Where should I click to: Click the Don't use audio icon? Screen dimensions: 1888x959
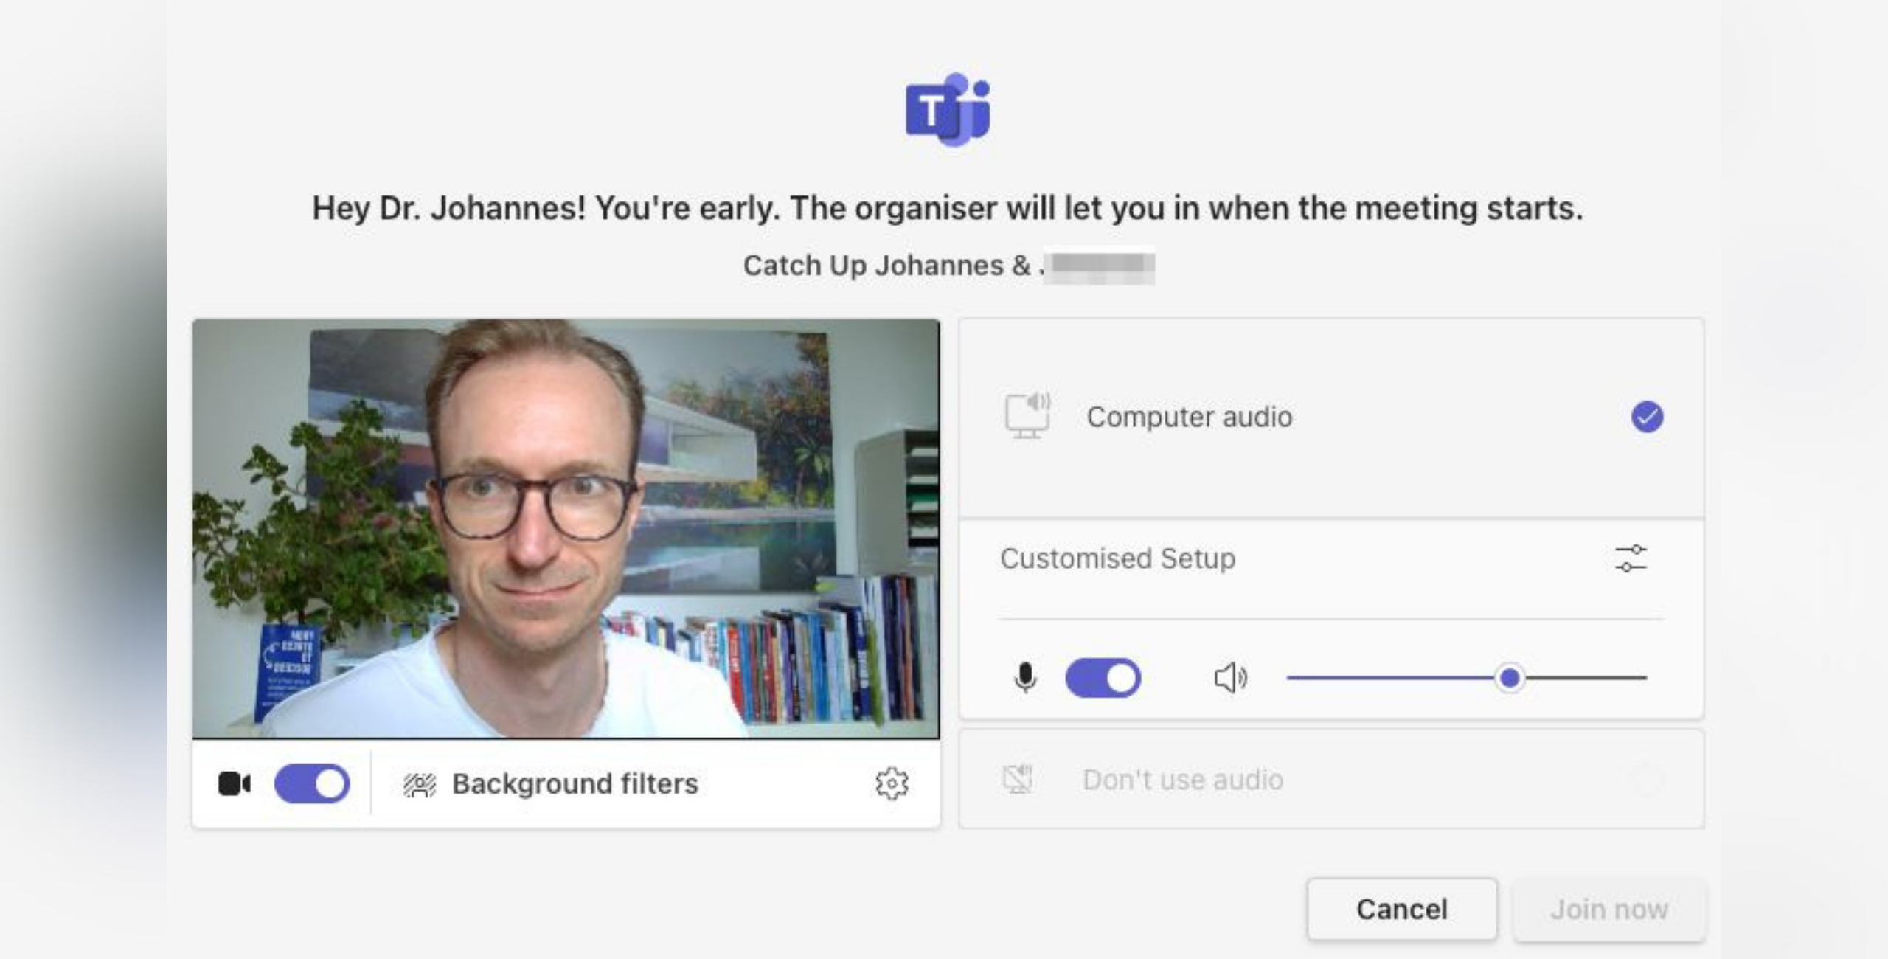pyautogui.click(x=1018, y=779)
